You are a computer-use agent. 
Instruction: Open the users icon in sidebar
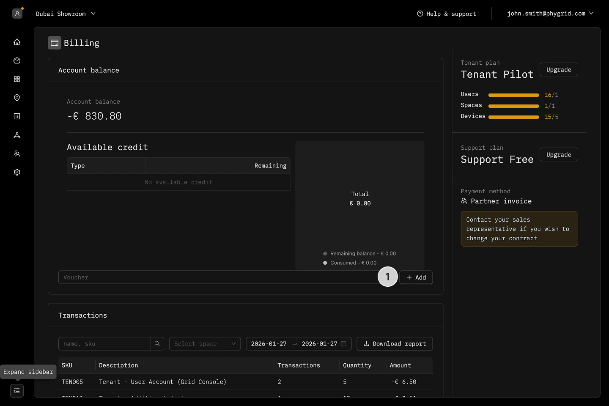pyautogui.click(x=17, y=154)
